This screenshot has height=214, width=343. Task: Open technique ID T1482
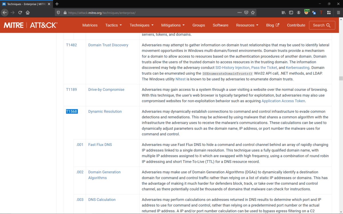tap(71, 45)
